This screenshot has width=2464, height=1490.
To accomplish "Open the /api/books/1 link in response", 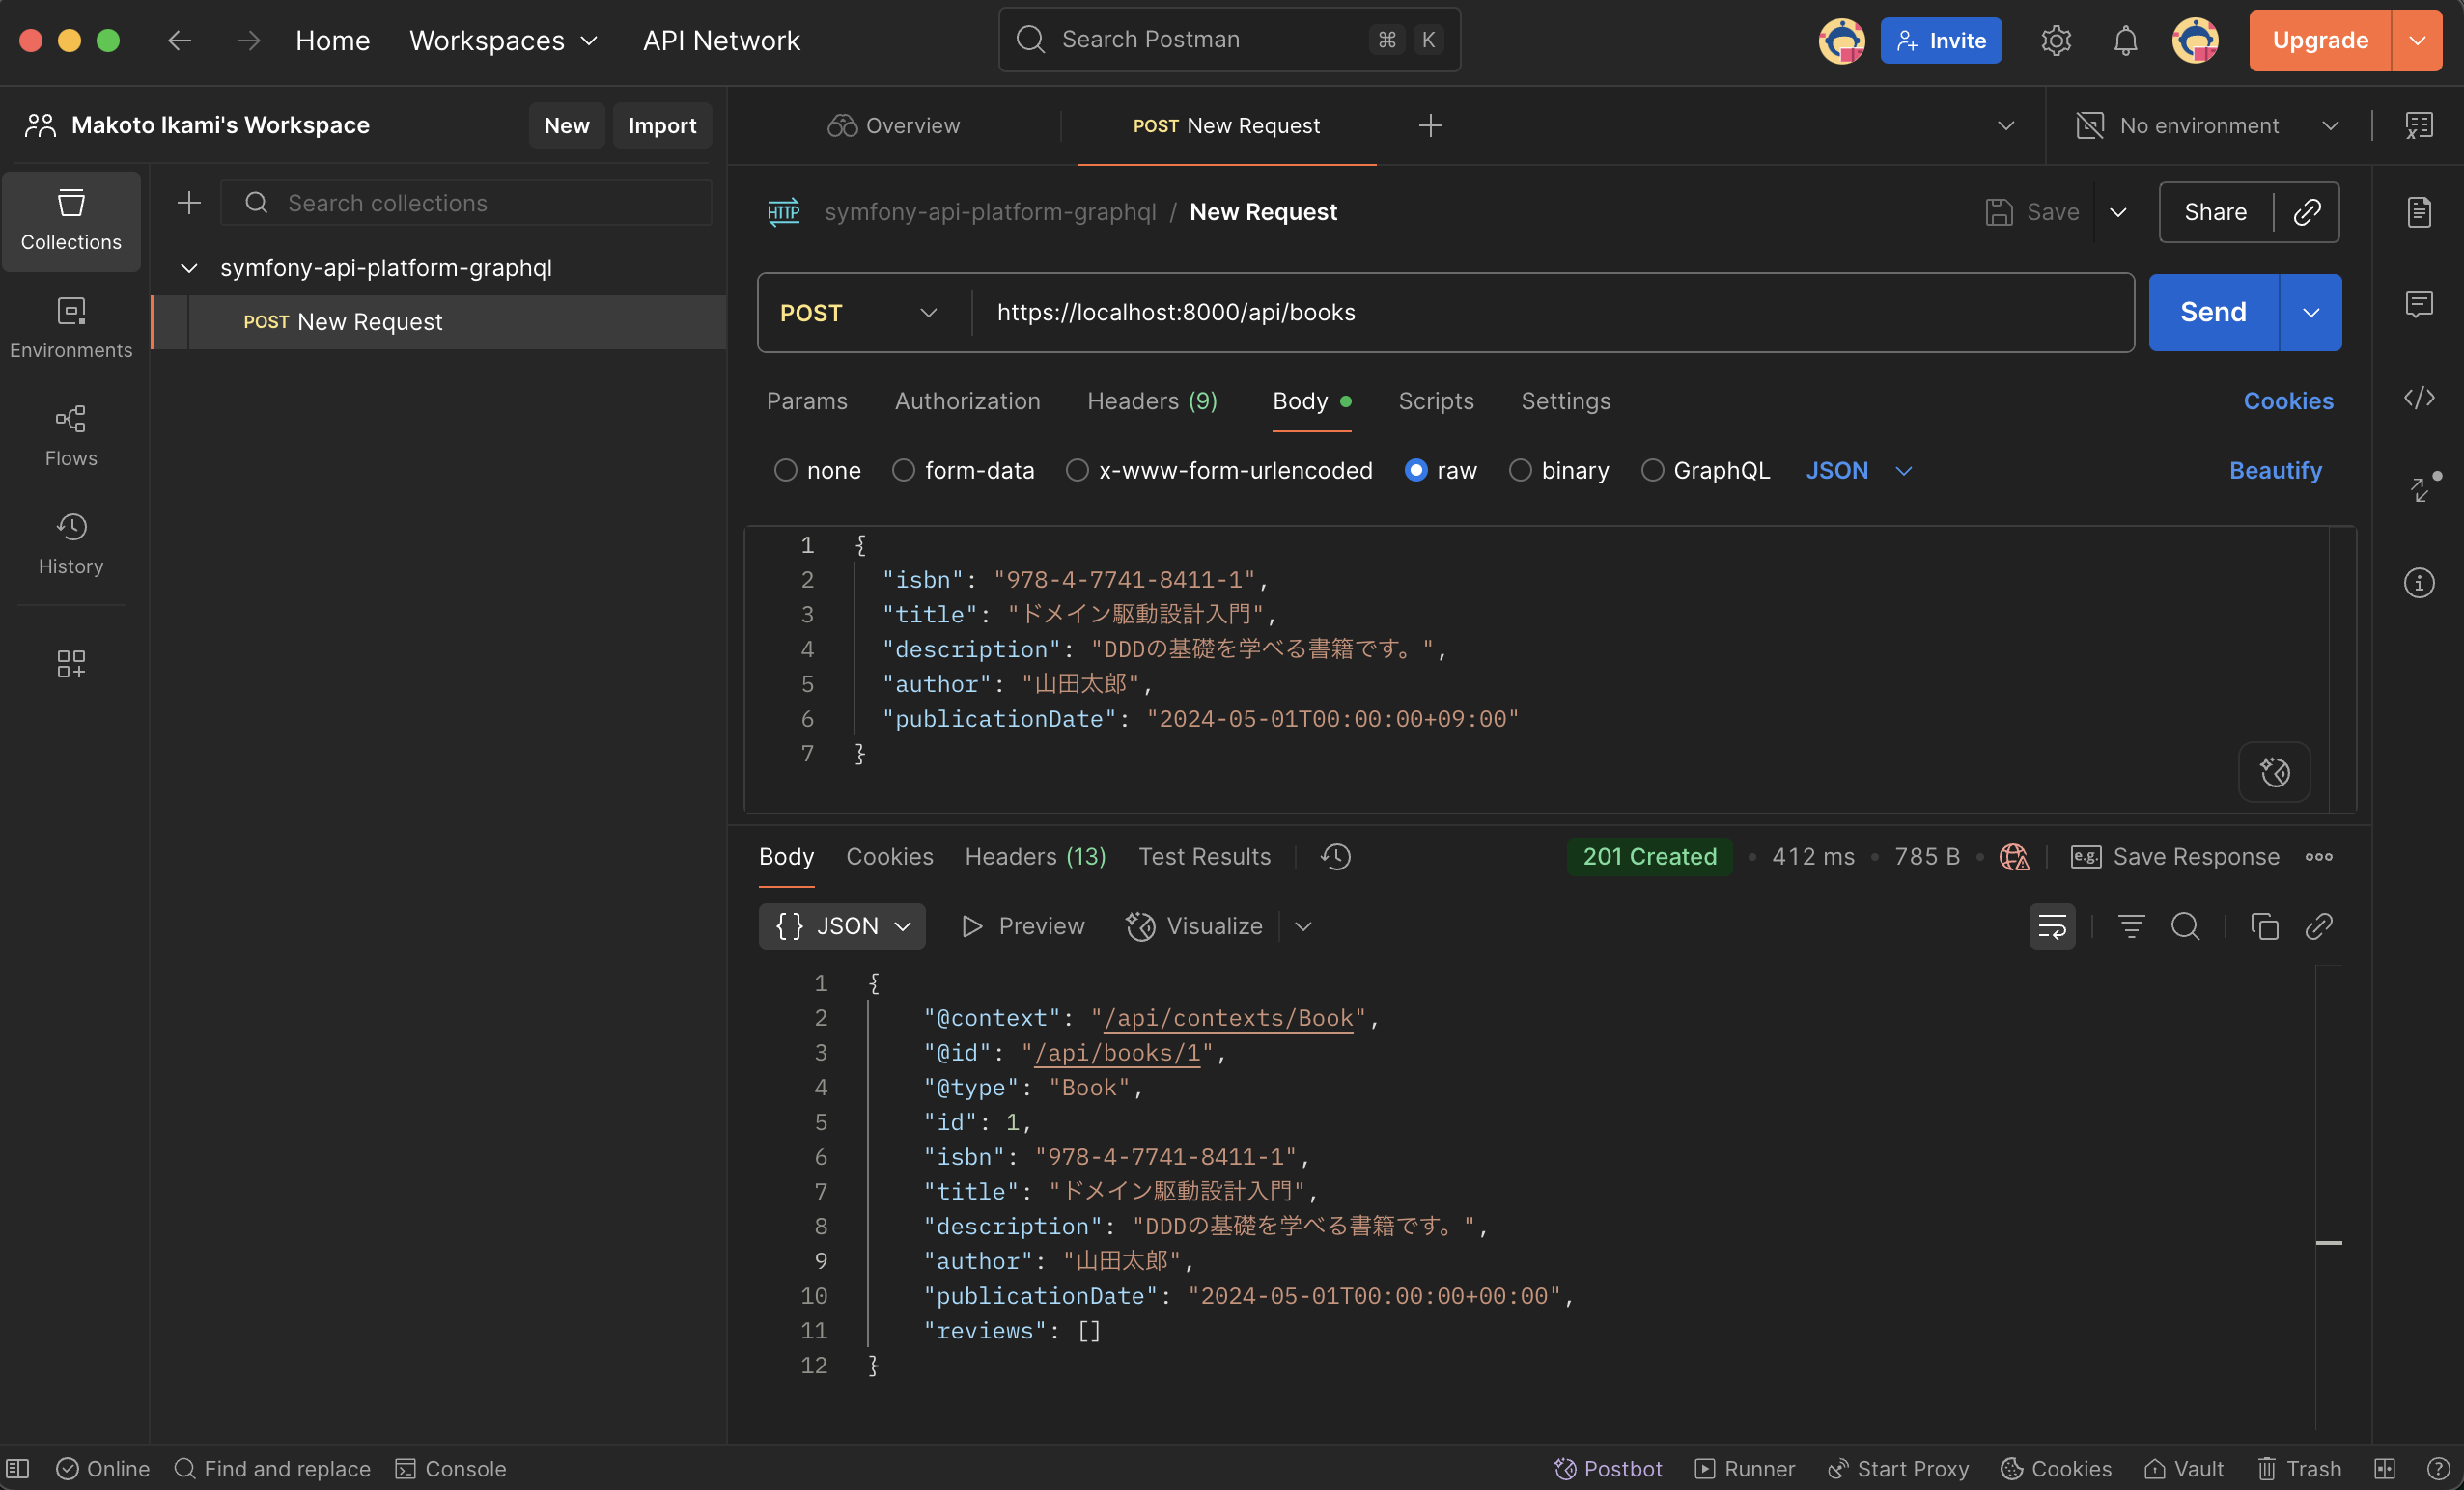I will 1117,1052.
